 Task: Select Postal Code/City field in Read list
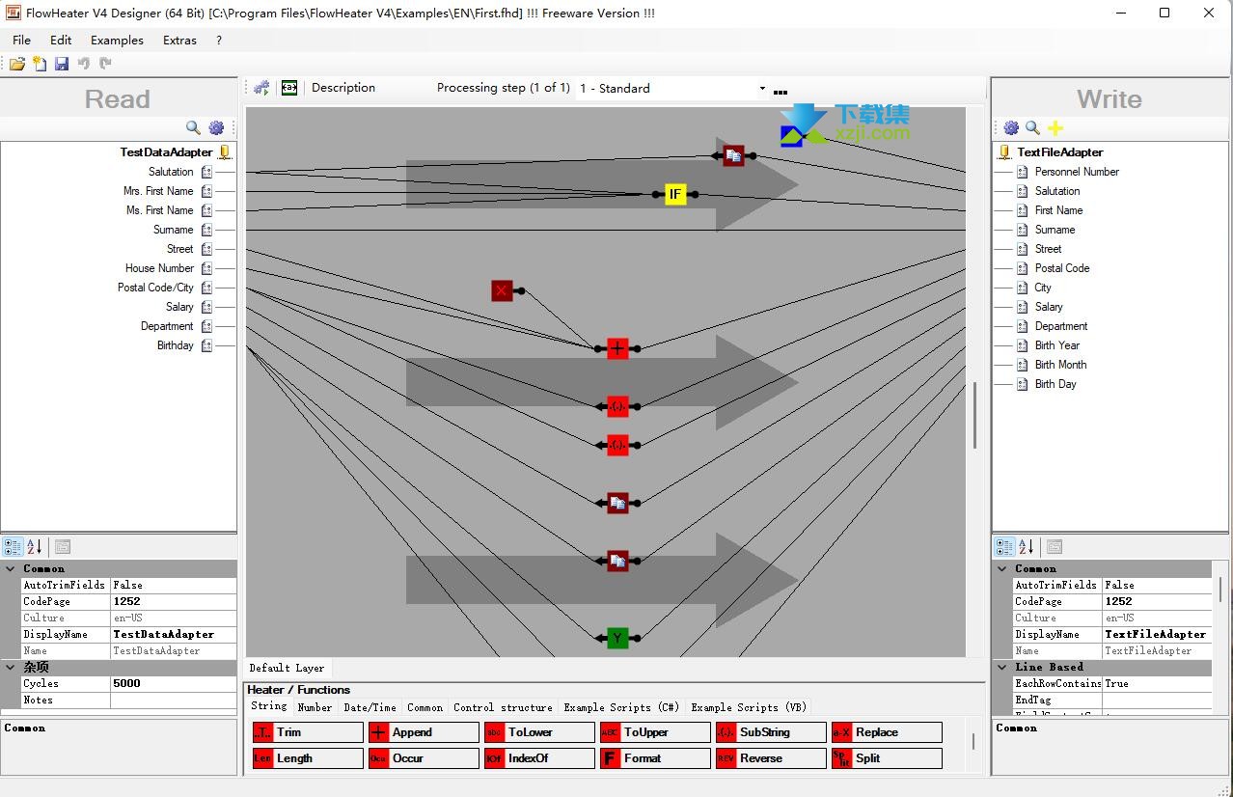(155, 288)
